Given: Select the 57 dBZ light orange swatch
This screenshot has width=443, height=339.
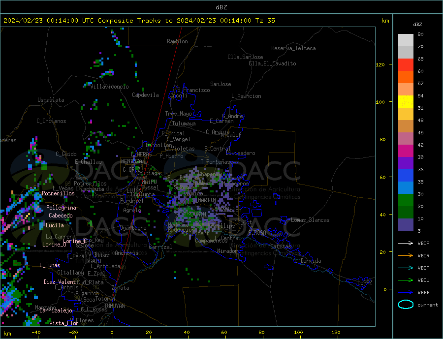Looking at the screenshot, I should pyautogui.click(x=406, y=90).
